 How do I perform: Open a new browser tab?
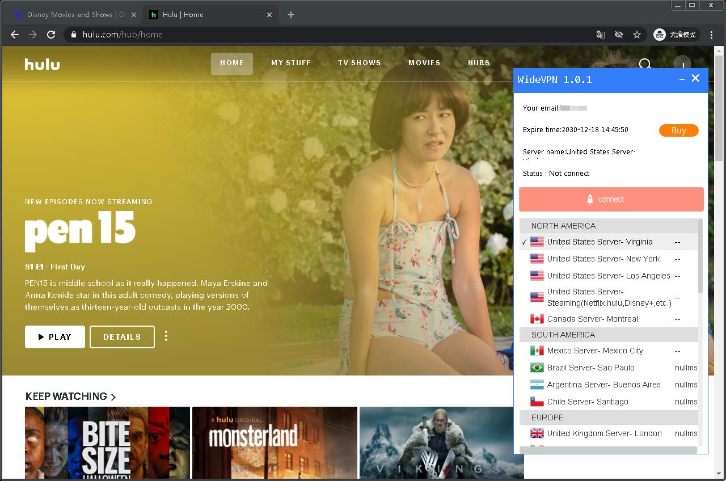click(x=291, y=15)
